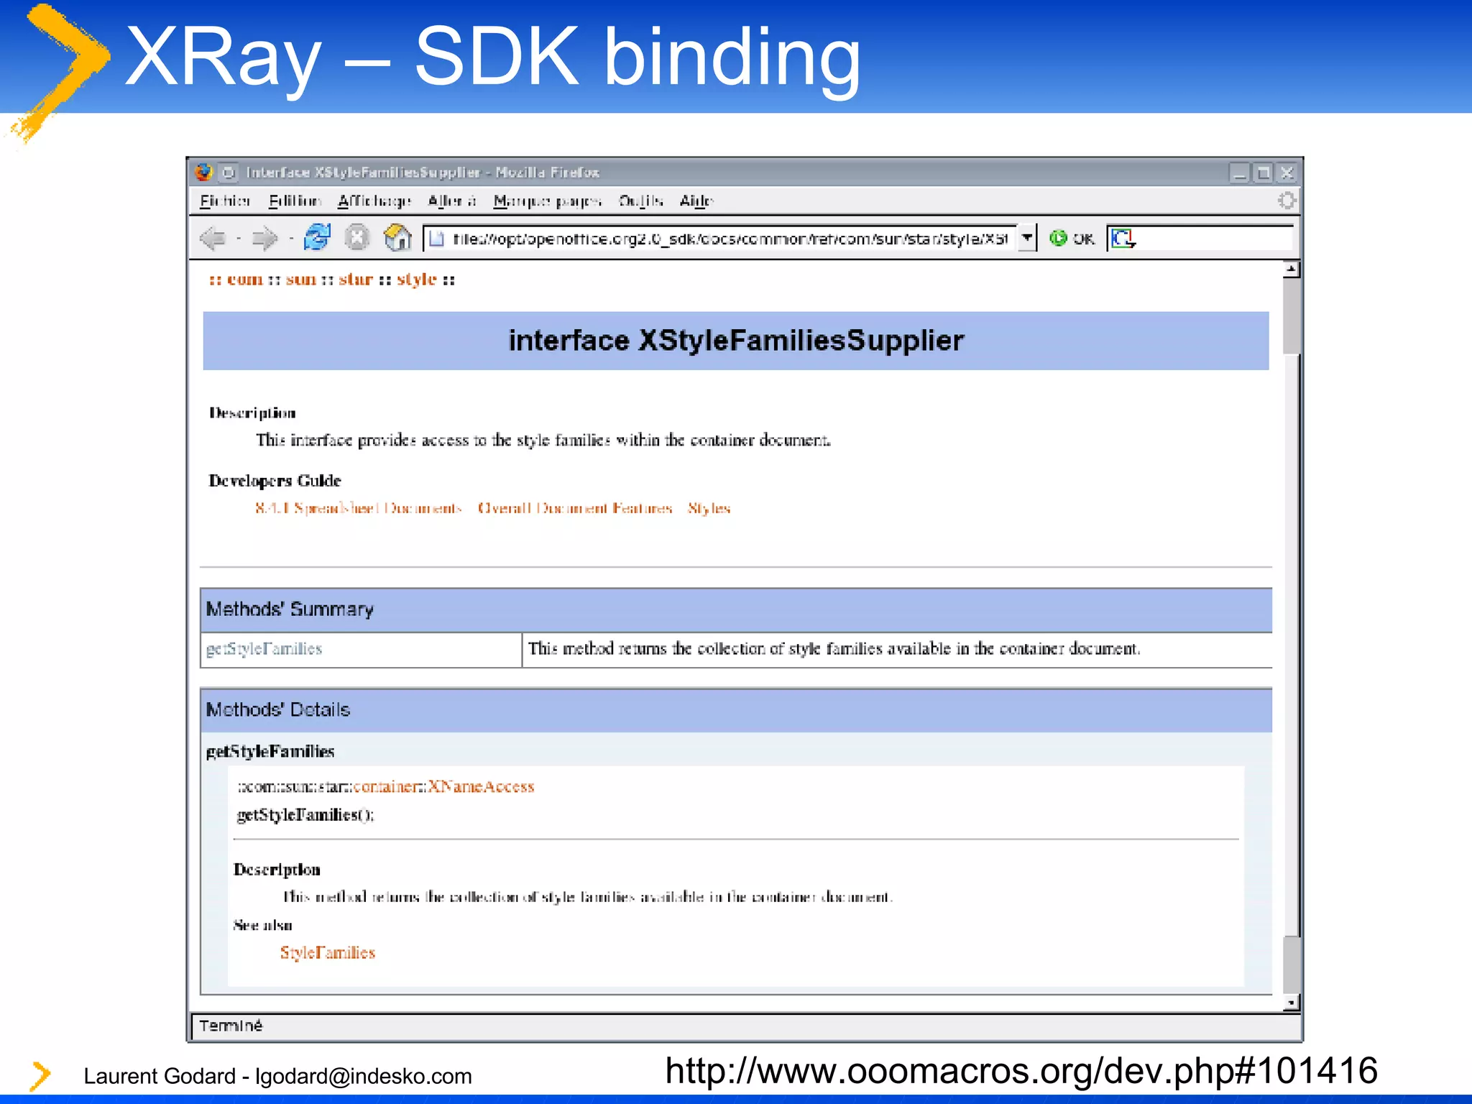Screen dimensions: 1472x1104
Task: Follow the container::XNameAccess link
Action: pyautogui.click(x=444, y=787)
